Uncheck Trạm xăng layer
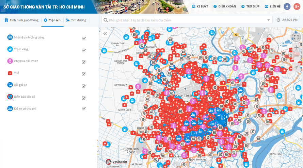The height and width of the screenshot is (168, 303). tap(84, 50)
